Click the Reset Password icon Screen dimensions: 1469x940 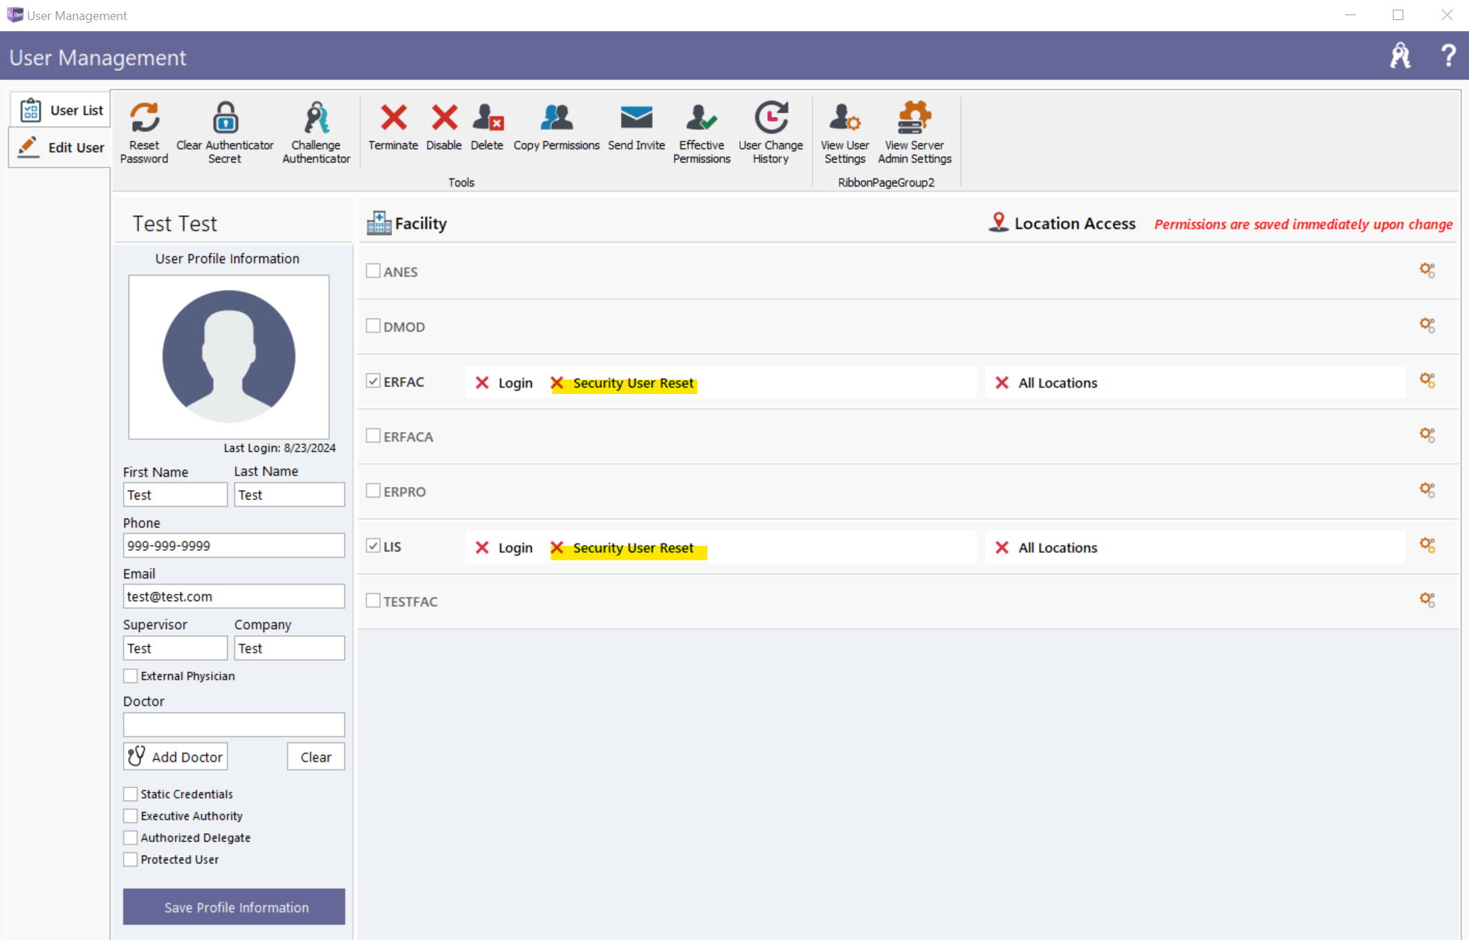point(144,117)
